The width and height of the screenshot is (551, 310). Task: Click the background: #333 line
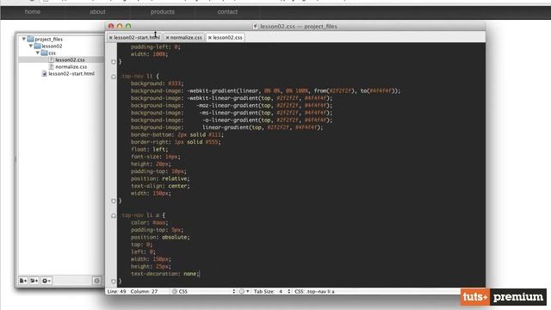(x=157, y=84)
